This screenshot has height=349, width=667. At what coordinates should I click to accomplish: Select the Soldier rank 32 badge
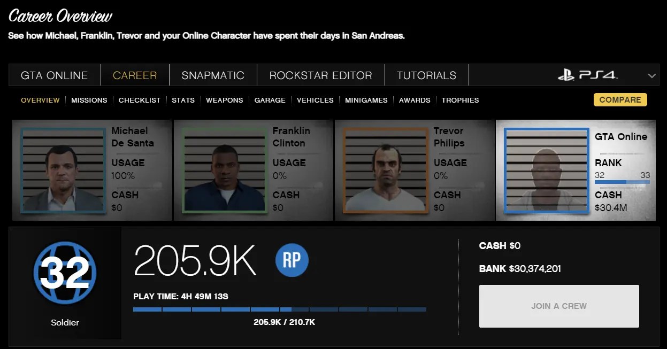(64, 272)
